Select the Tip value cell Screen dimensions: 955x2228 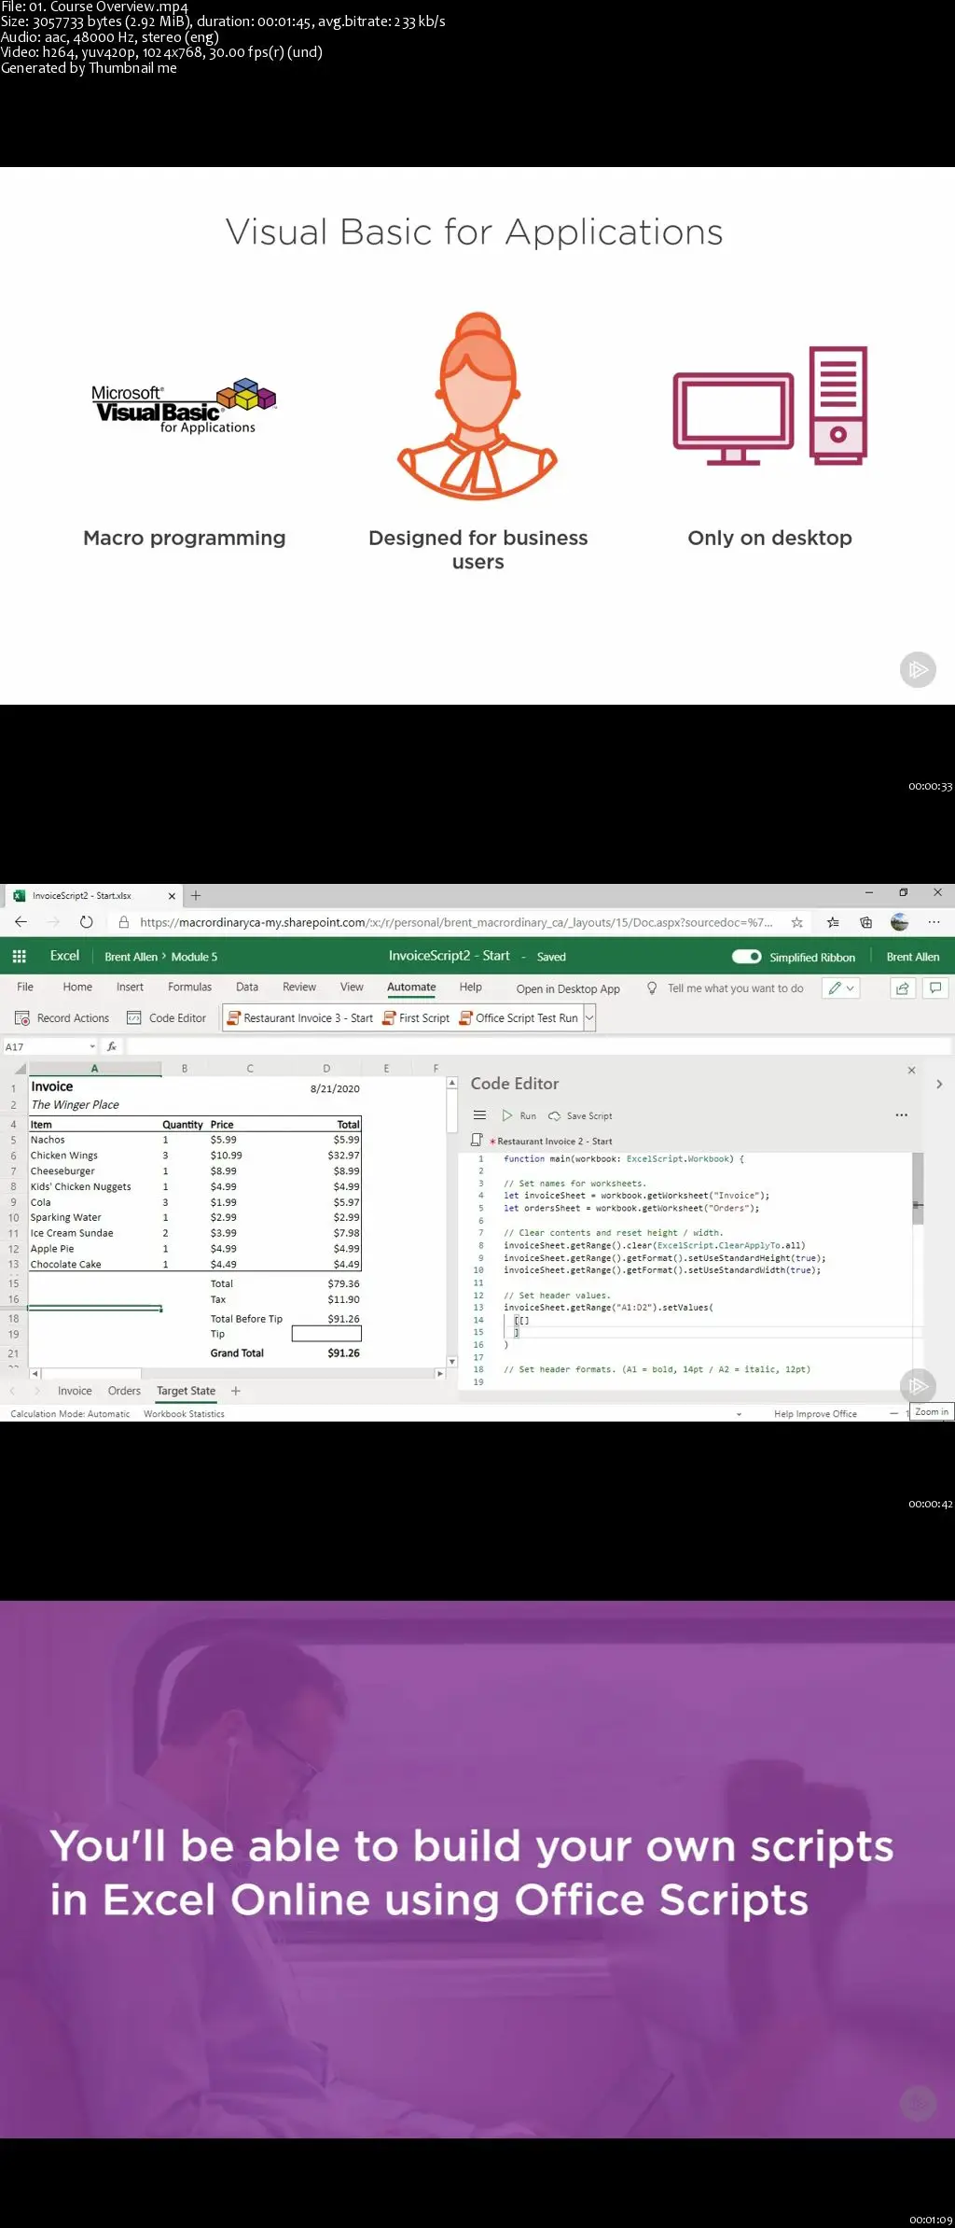coord(326,1334)
